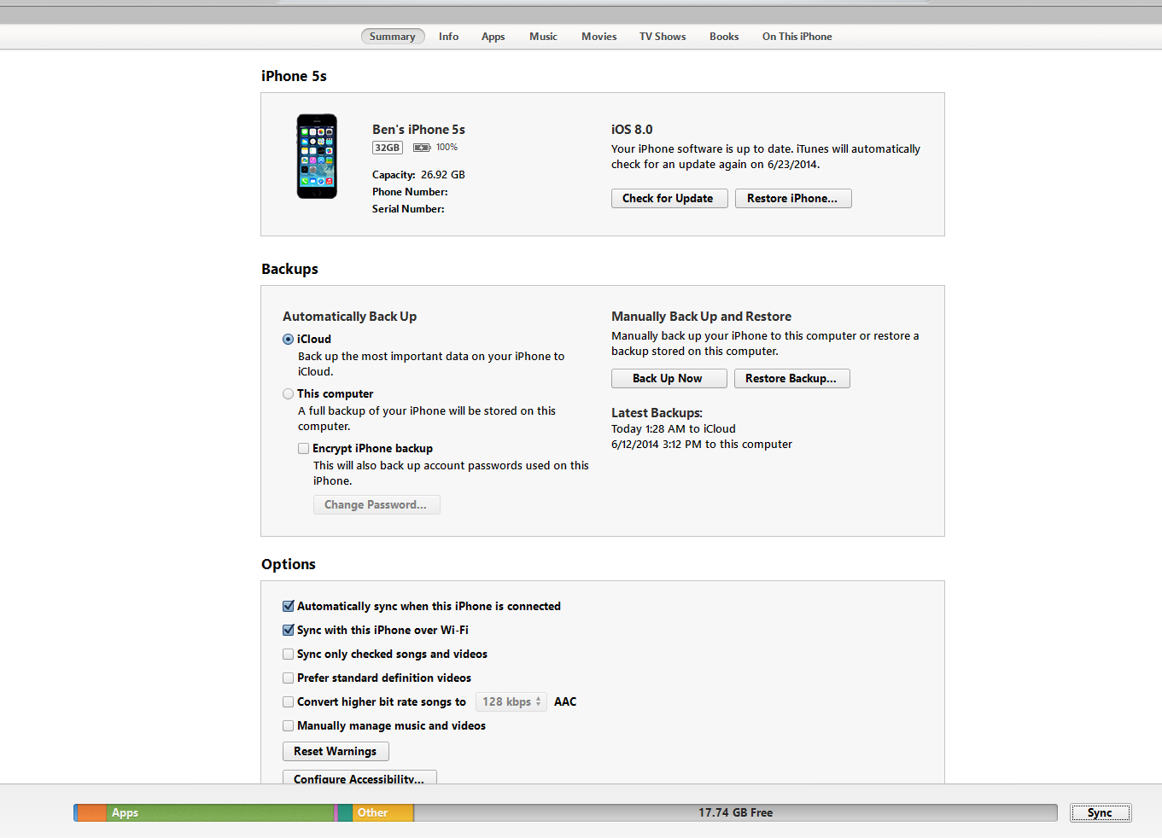Enable Convert higher bit rate songs
This screenshot has height=838, width=1162.
pyautogui.click(x=288, y=701)
